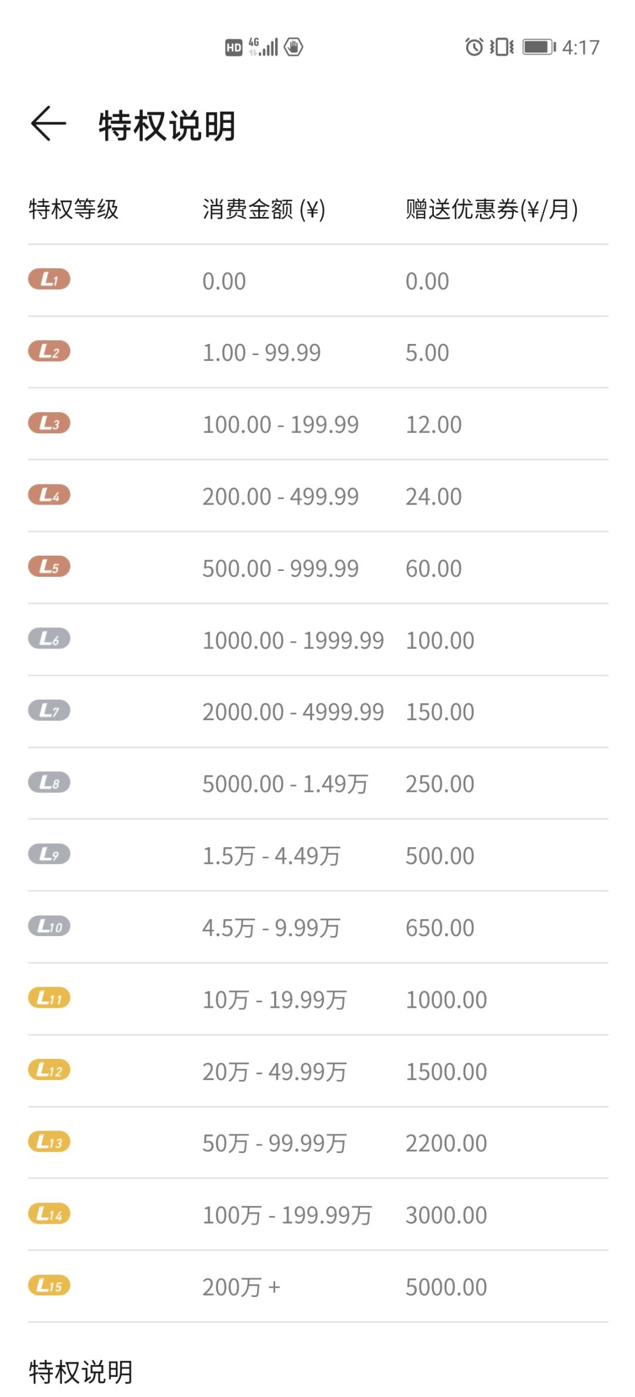Tap the 5000.00 coupon value
635x1397 pixels.
(446, 1287)
